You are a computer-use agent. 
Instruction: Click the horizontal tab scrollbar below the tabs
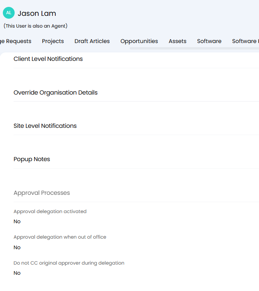[x=194, y=48]
